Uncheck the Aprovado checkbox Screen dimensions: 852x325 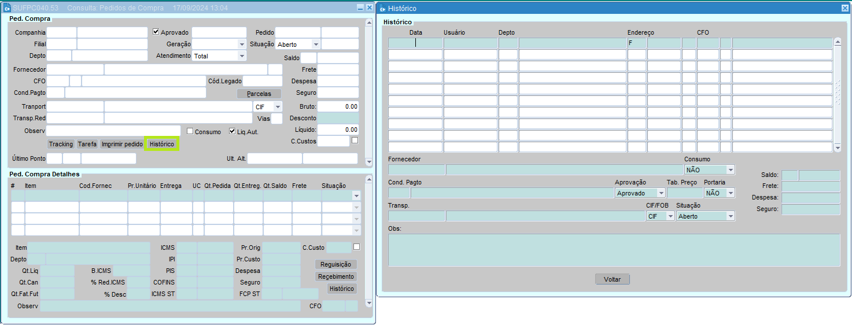pyautogui.click(x=156, y=32)
